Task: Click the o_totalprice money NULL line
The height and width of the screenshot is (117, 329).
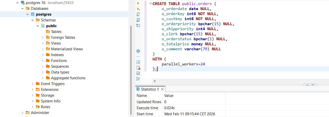Action: pyautogui.click(x=189, y=44)
